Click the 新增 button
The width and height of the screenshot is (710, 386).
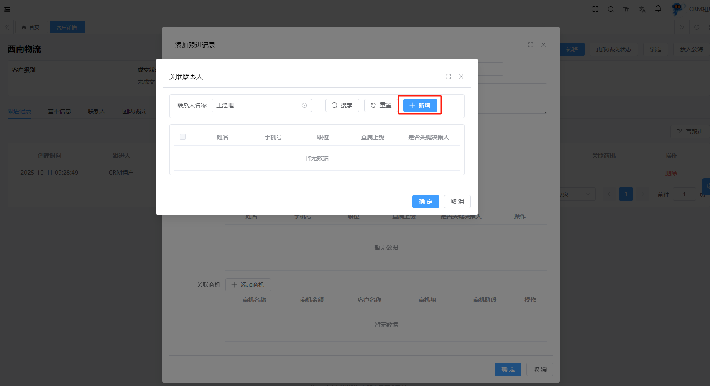[420, 105]
